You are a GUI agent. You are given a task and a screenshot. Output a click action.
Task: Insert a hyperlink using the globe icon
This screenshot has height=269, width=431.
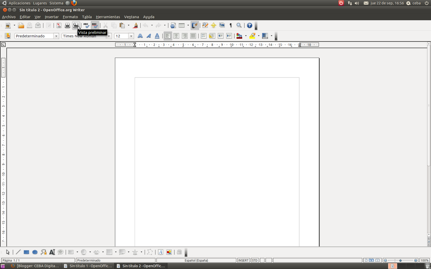click(173, 26)
